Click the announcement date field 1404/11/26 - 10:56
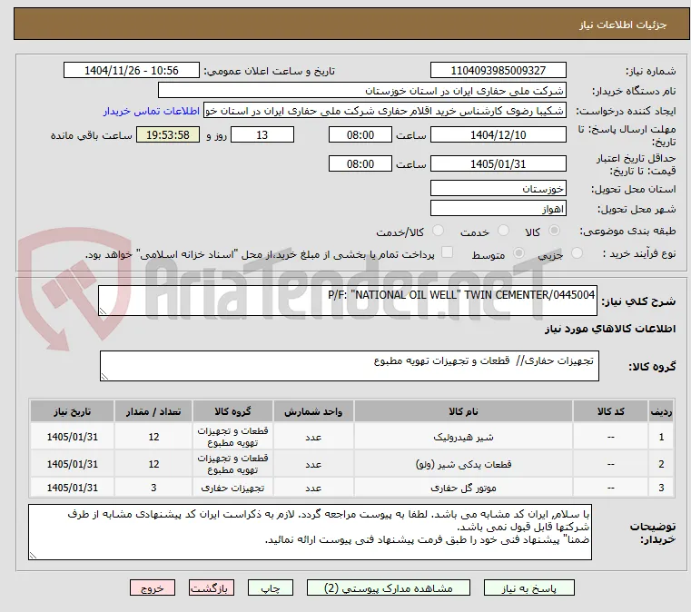The height and width of the screenshot is (612, 691). 132,71
